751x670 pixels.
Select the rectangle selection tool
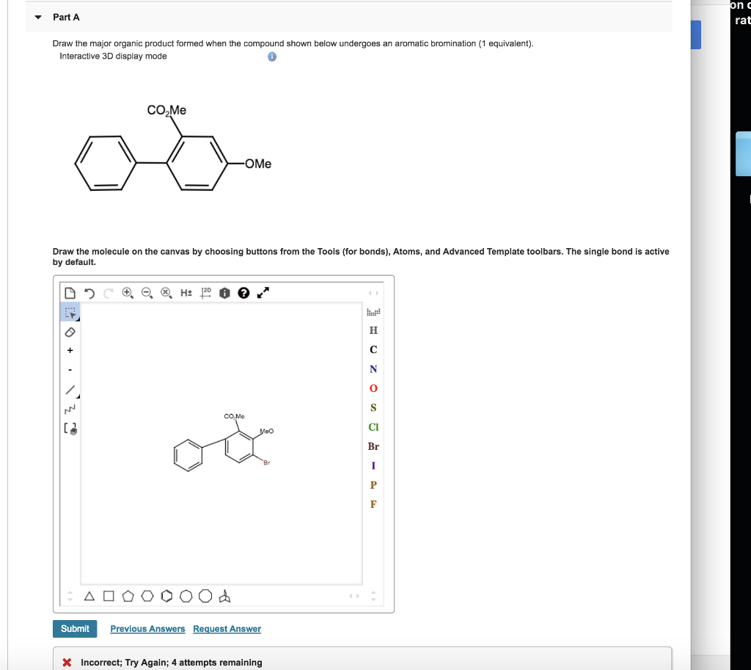(70, 312)
